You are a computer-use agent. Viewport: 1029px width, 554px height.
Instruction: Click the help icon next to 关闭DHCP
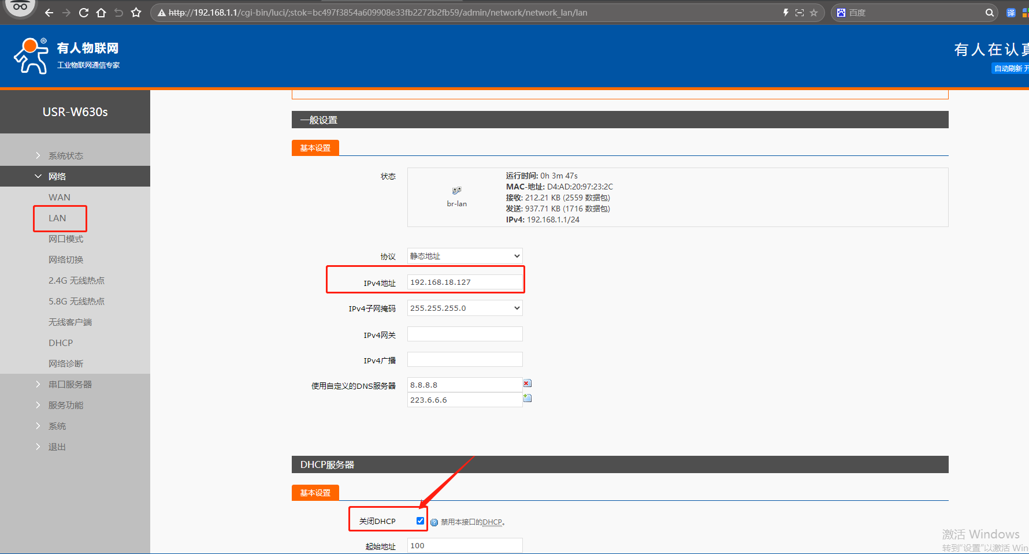434,522
